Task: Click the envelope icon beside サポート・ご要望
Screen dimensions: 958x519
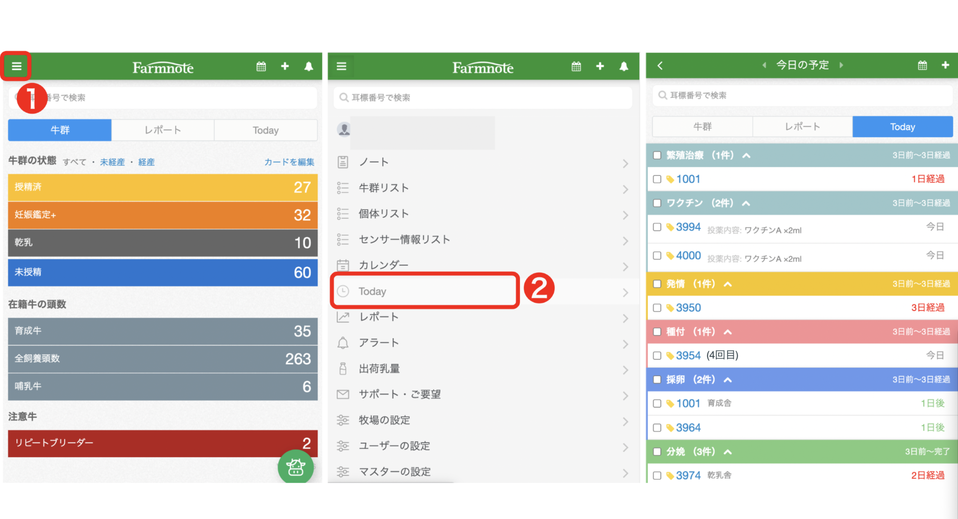Action: click(343, 394)
